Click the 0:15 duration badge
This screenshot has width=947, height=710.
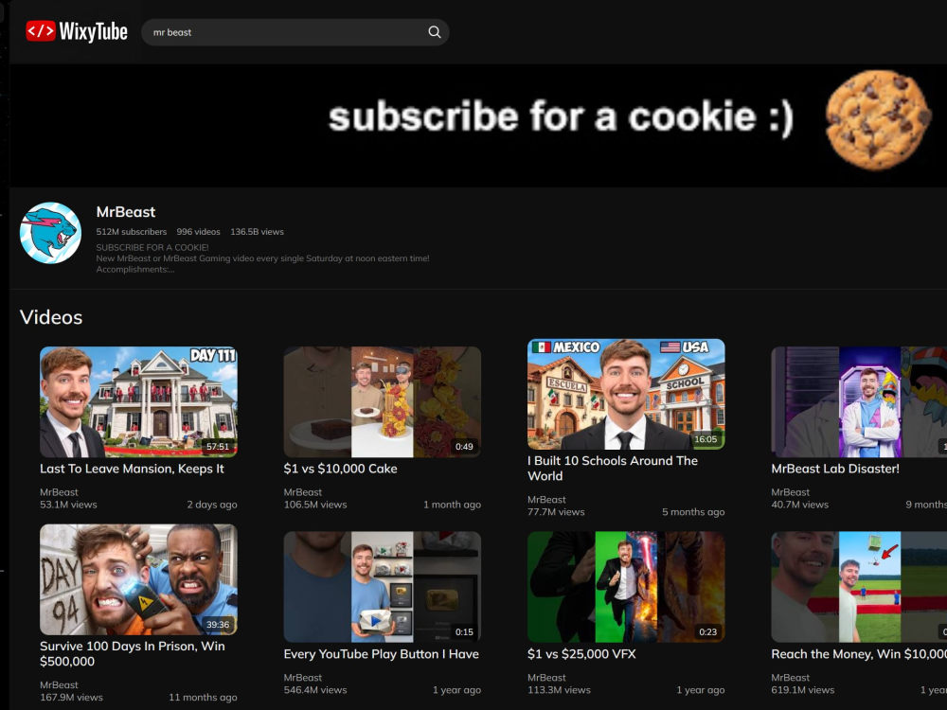pos(464,631)
